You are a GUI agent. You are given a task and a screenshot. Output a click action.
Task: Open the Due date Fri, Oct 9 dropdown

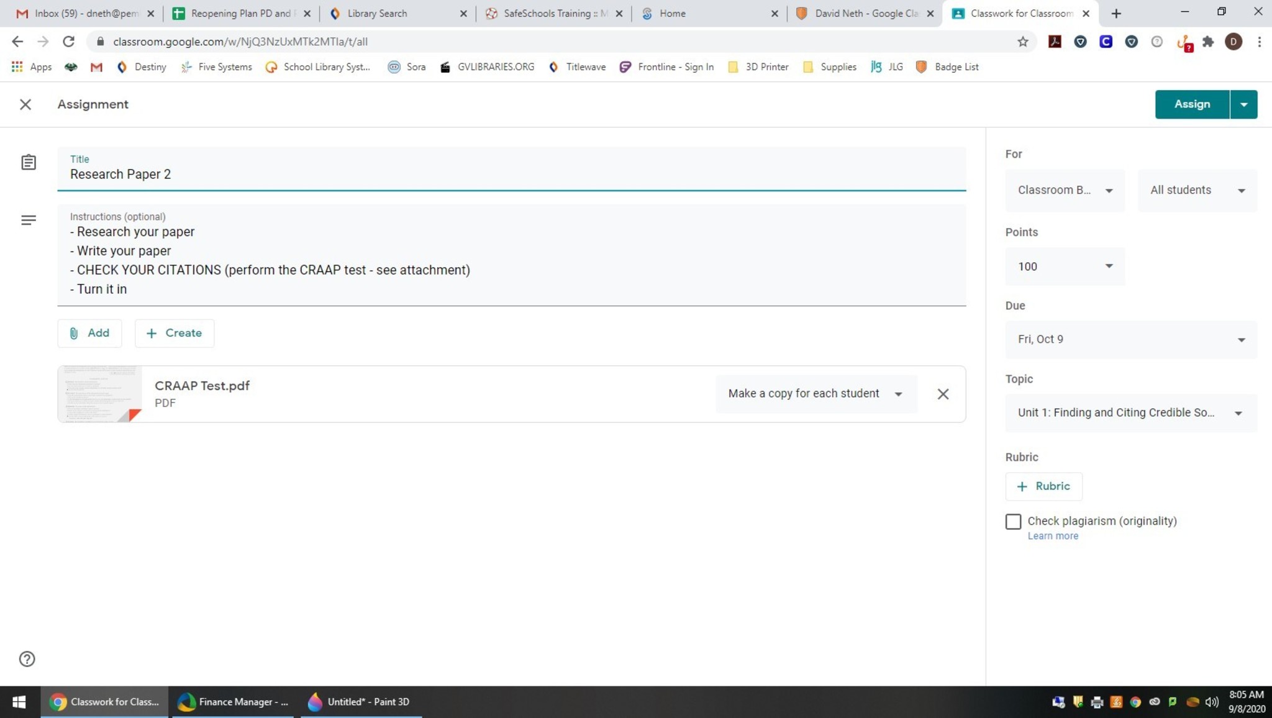tap(1130, 339)
